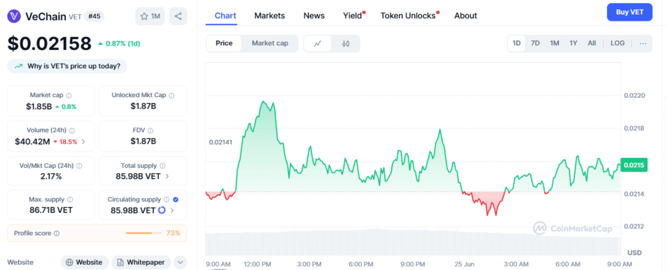Select All time range

click(591, 44)
